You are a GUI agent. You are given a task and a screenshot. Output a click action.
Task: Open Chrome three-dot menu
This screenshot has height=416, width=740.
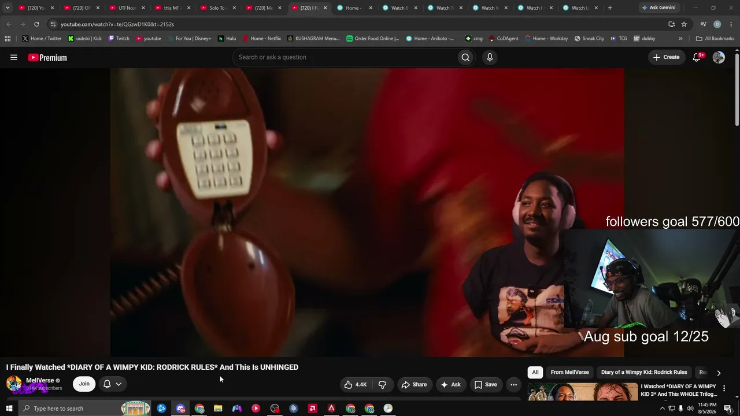click(x=731, y=24)
